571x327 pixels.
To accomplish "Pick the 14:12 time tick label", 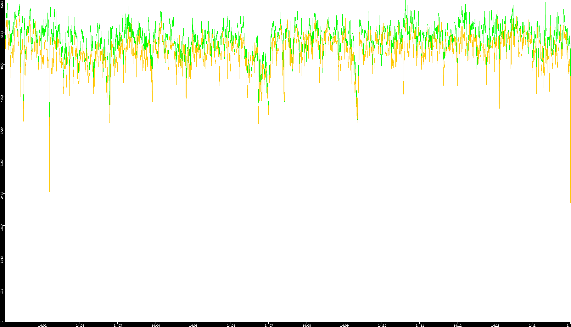I will (457, 325).
